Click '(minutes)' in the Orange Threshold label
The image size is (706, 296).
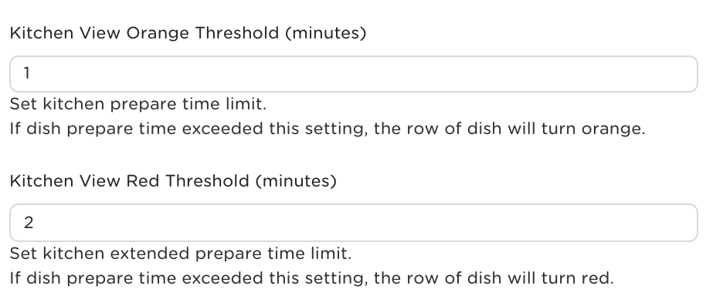tap(325, 33)
